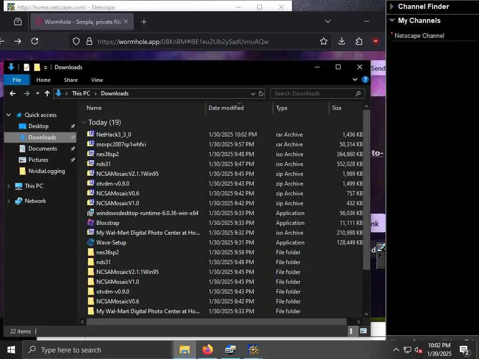Viewport: 479px width, 359px height.
Task: Open the Share ribbon tab
Action: [71, 79]
